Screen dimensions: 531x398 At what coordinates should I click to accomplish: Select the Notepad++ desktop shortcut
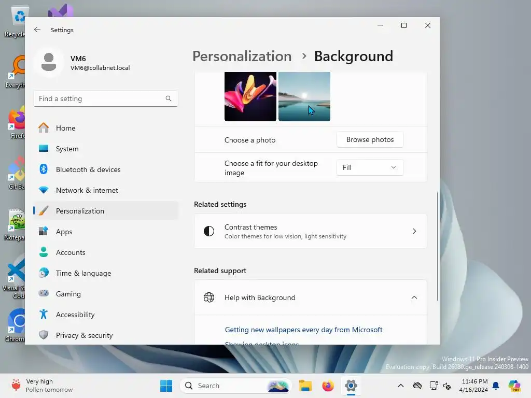point(15,225)
